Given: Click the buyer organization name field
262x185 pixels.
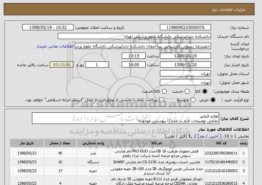Looking at the screenshot, I should tap(134, 36).
